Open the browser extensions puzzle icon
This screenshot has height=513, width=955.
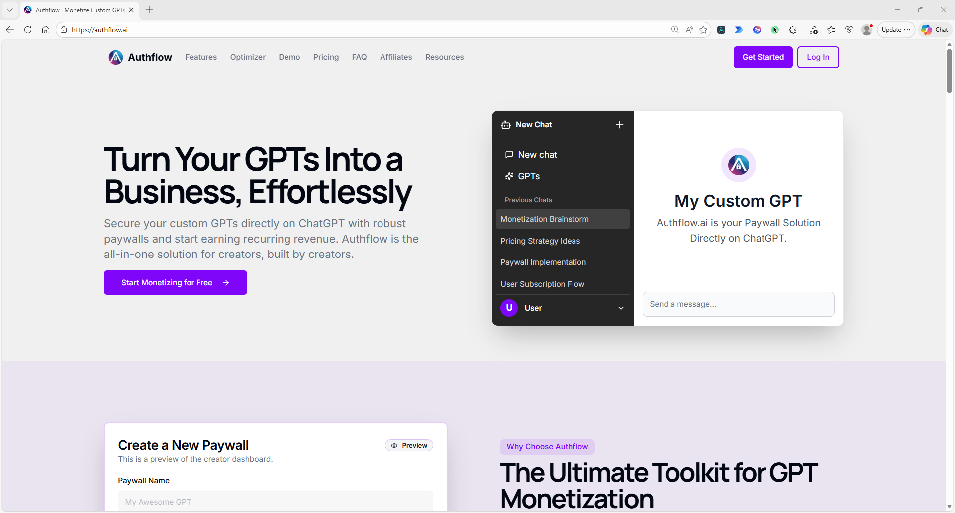point(793,30)
